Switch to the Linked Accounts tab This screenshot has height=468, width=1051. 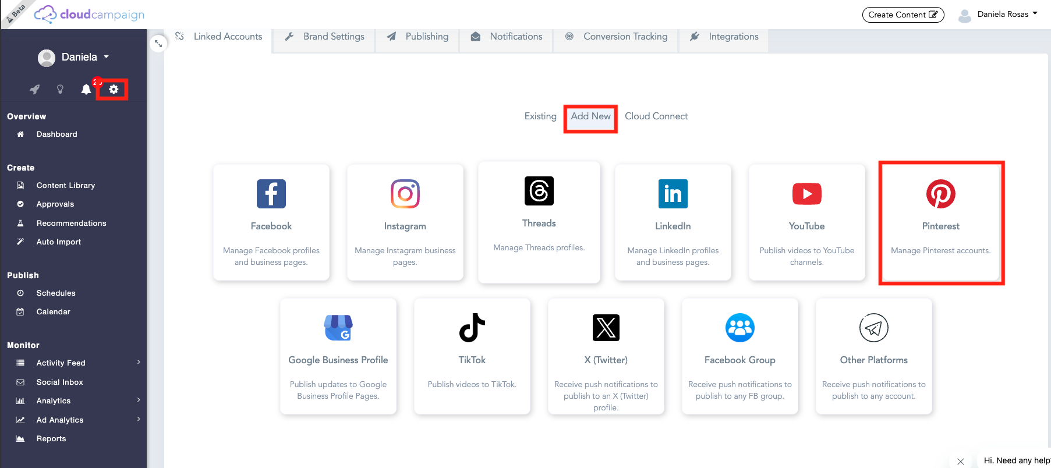(x=219, y=37)
